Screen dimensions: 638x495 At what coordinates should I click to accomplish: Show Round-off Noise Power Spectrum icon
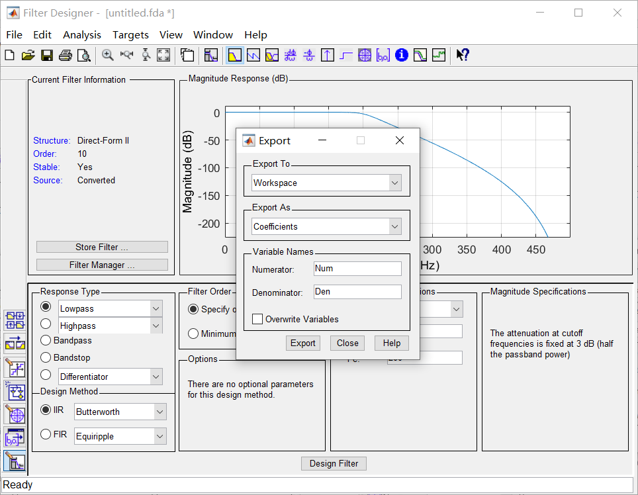pyautogui.click(x=439, y=55)
